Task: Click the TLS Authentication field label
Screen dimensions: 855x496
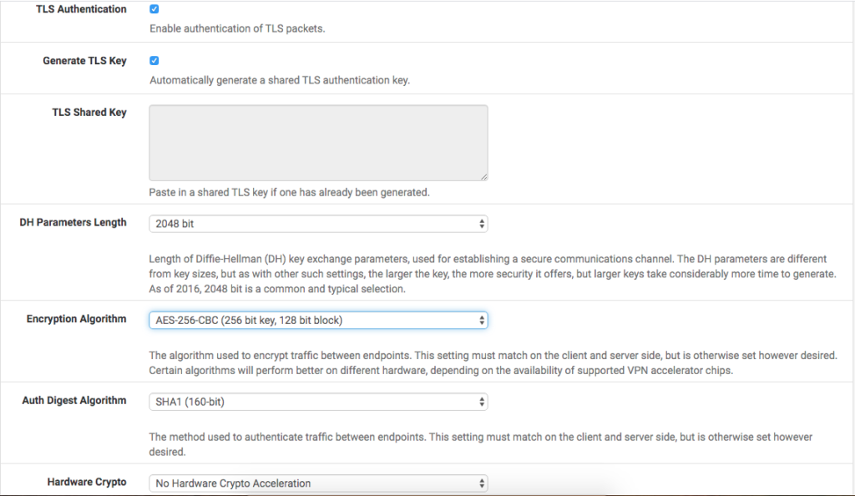Action: tap(81, 9)
